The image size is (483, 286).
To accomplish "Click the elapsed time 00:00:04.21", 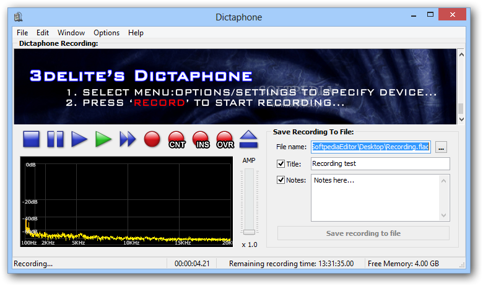I will pos(192,264).
